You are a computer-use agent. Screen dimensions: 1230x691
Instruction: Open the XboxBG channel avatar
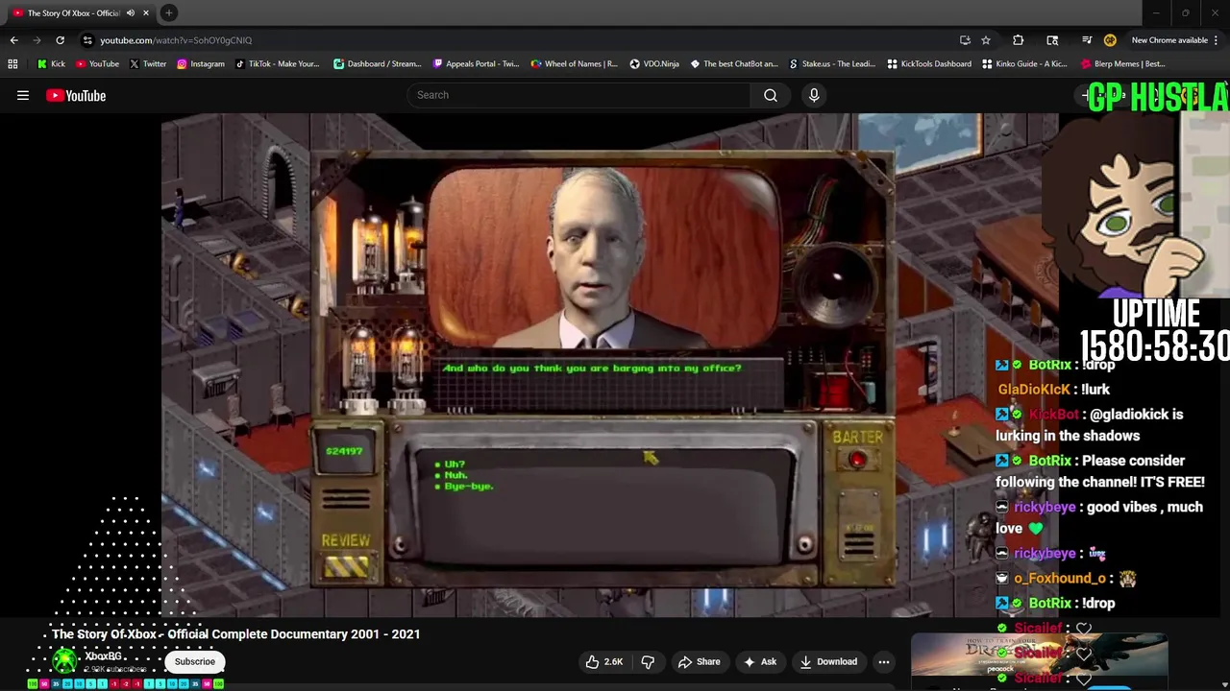64,660
